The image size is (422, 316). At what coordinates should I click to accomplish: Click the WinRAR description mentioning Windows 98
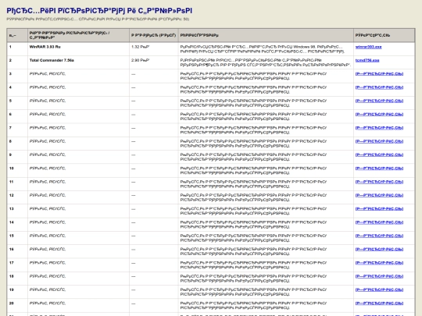[263, 49]
